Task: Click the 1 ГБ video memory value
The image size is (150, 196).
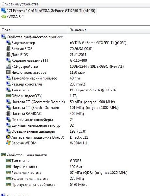Action: point(73,96)
